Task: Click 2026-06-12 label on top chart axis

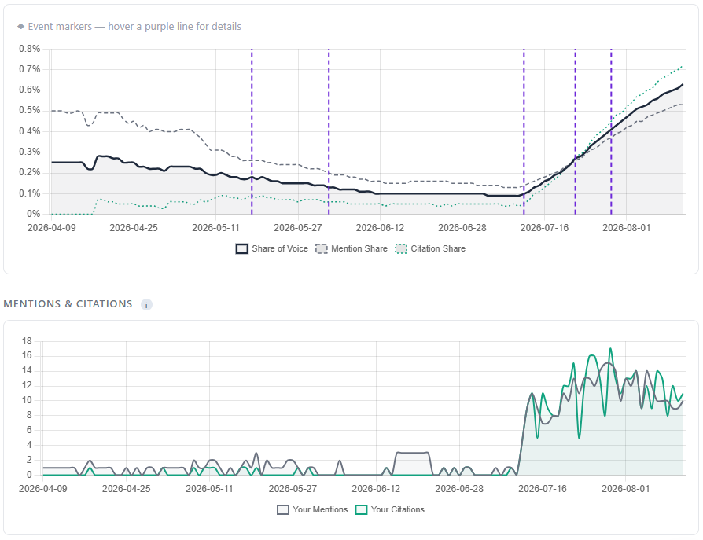Action: point(380,228)
